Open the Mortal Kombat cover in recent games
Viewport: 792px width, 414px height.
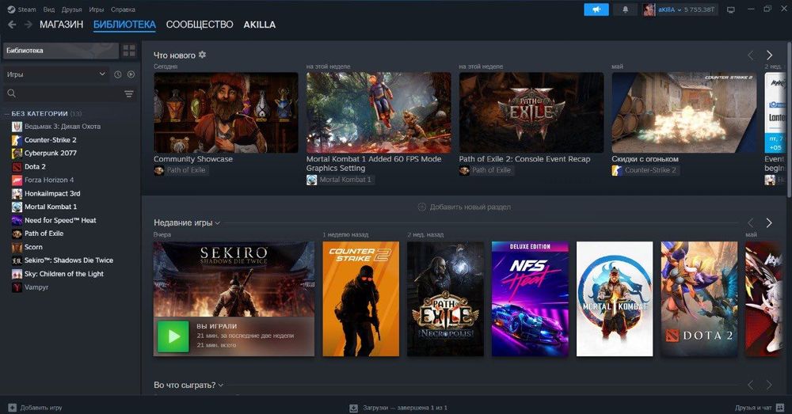coord(615,299)
